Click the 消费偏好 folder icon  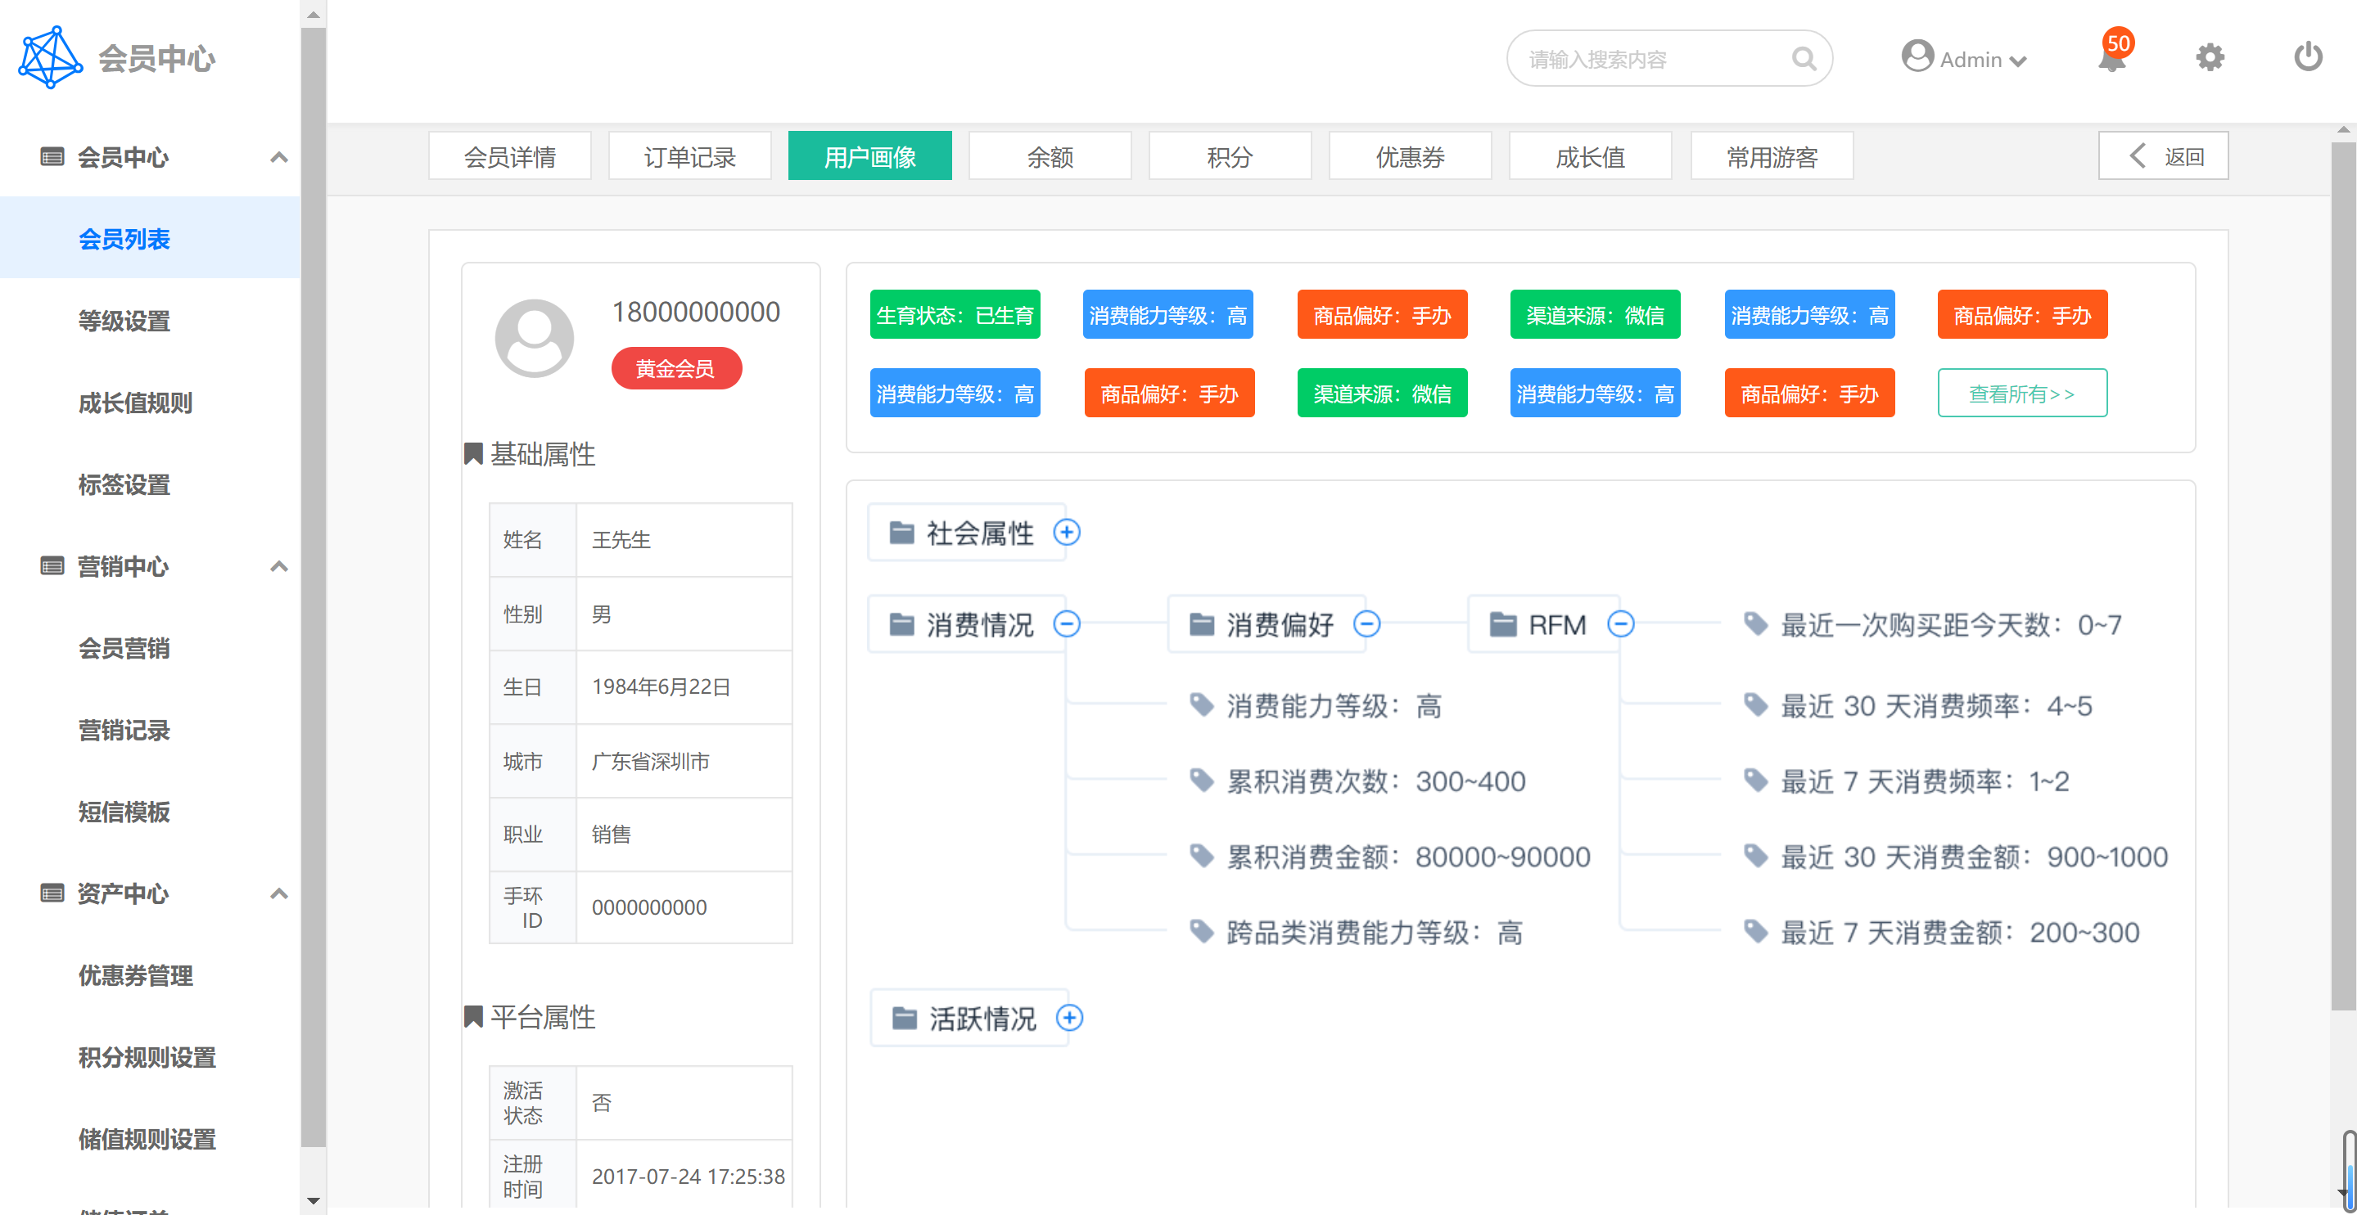point(1201,624)
